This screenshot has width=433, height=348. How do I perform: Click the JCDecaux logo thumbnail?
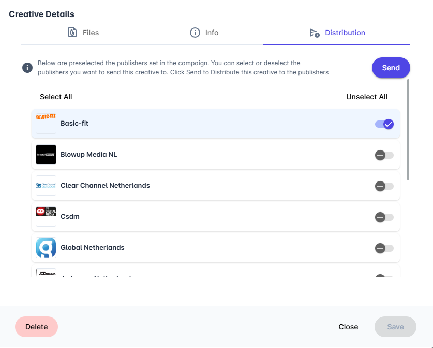46,273
